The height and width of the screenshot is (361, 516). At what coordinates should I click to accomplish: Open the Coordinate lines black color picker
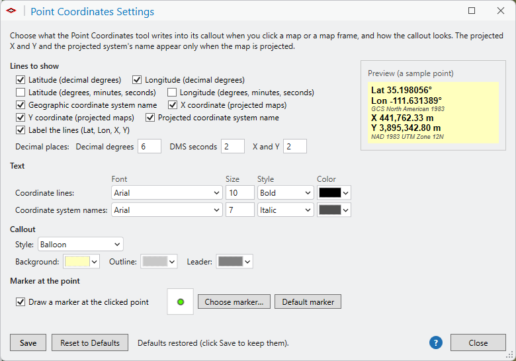coord(333,192)
